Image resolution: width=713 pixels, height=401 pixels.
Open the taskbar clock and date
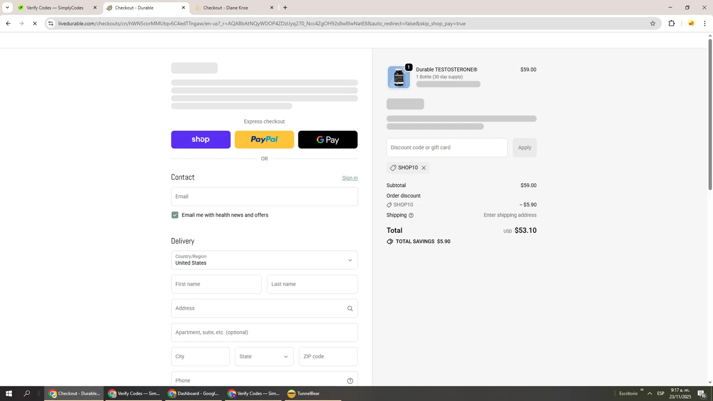680,393
